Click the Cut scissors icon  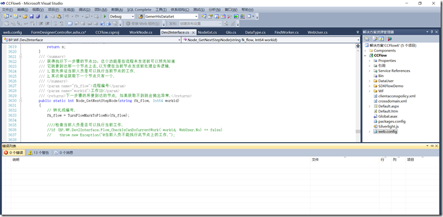click(x=46, y=16)
